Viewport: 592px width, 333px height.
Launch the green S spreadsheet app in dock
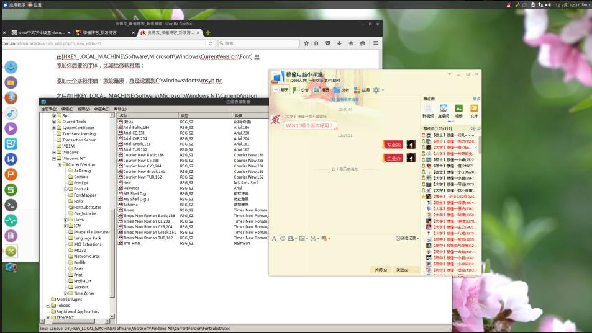(x=11, y=190)
